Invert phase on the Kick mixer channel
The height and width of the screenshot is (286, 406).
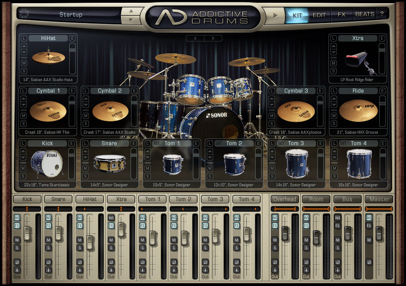(x=17, y=262)
